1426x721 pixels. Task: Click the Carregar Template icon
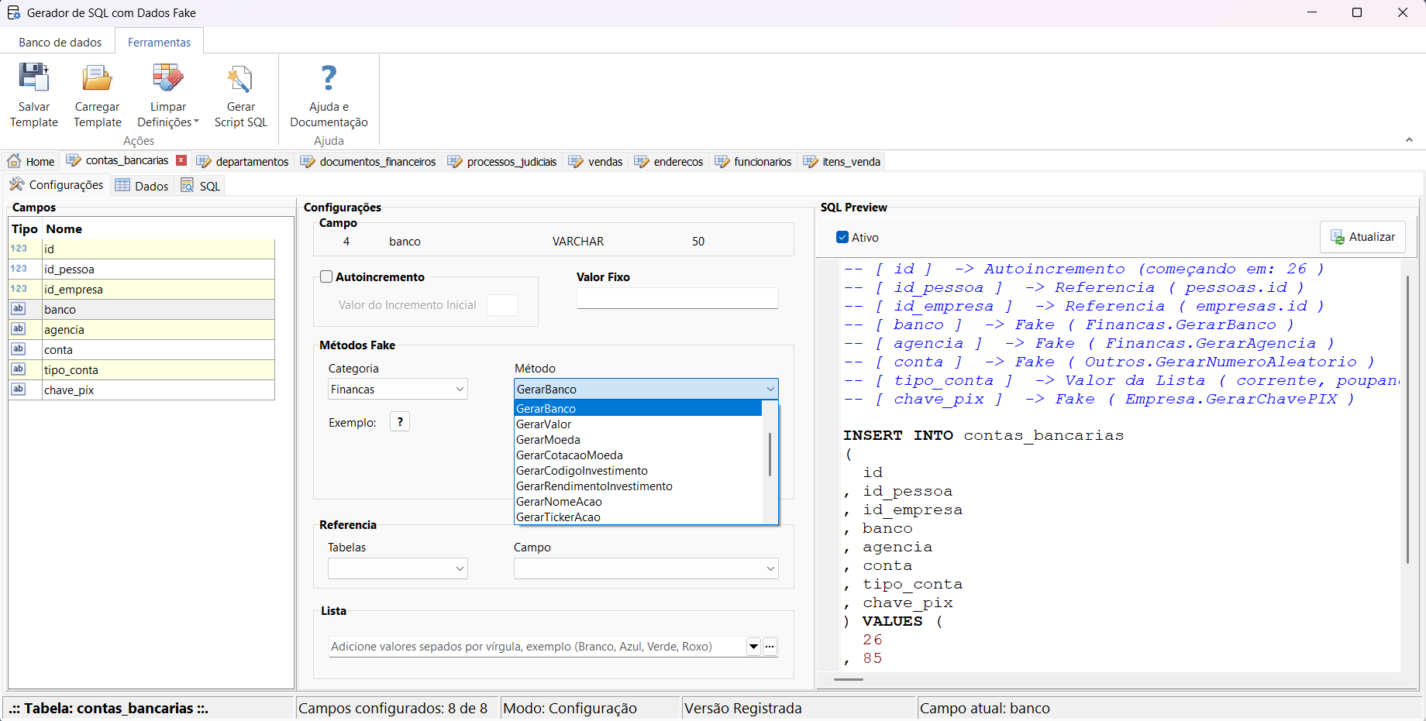[98, 79]
